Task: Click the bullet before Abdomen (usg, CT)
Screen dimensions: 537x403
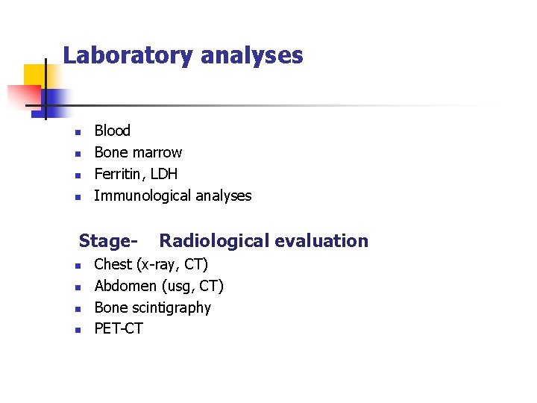Action: point(76,288)
